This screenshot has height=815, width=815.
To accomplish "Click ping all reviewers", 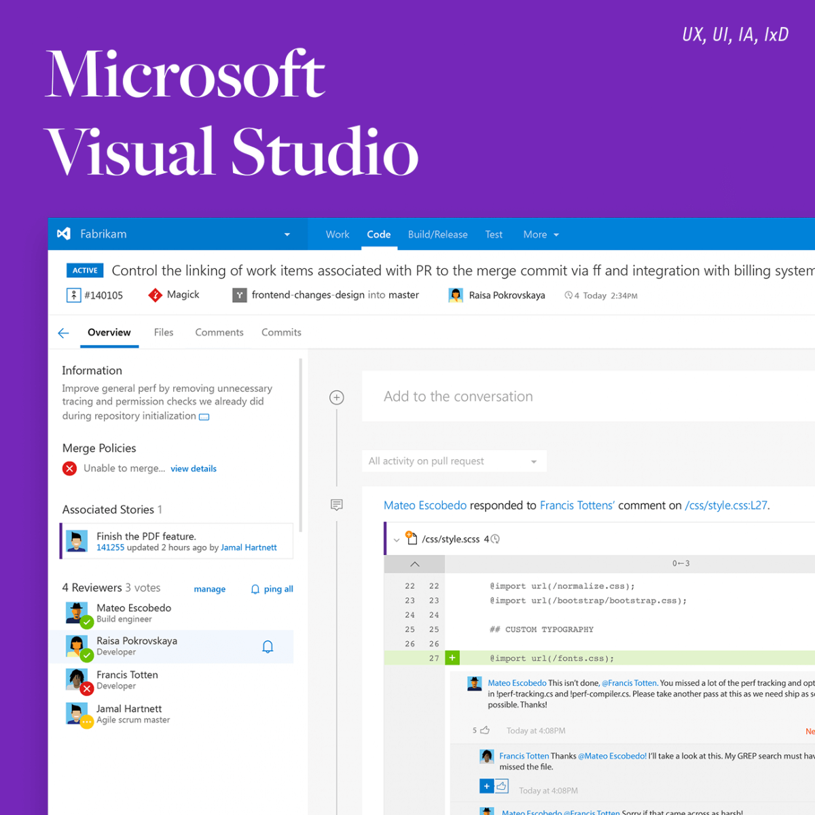I will point(272,589).
